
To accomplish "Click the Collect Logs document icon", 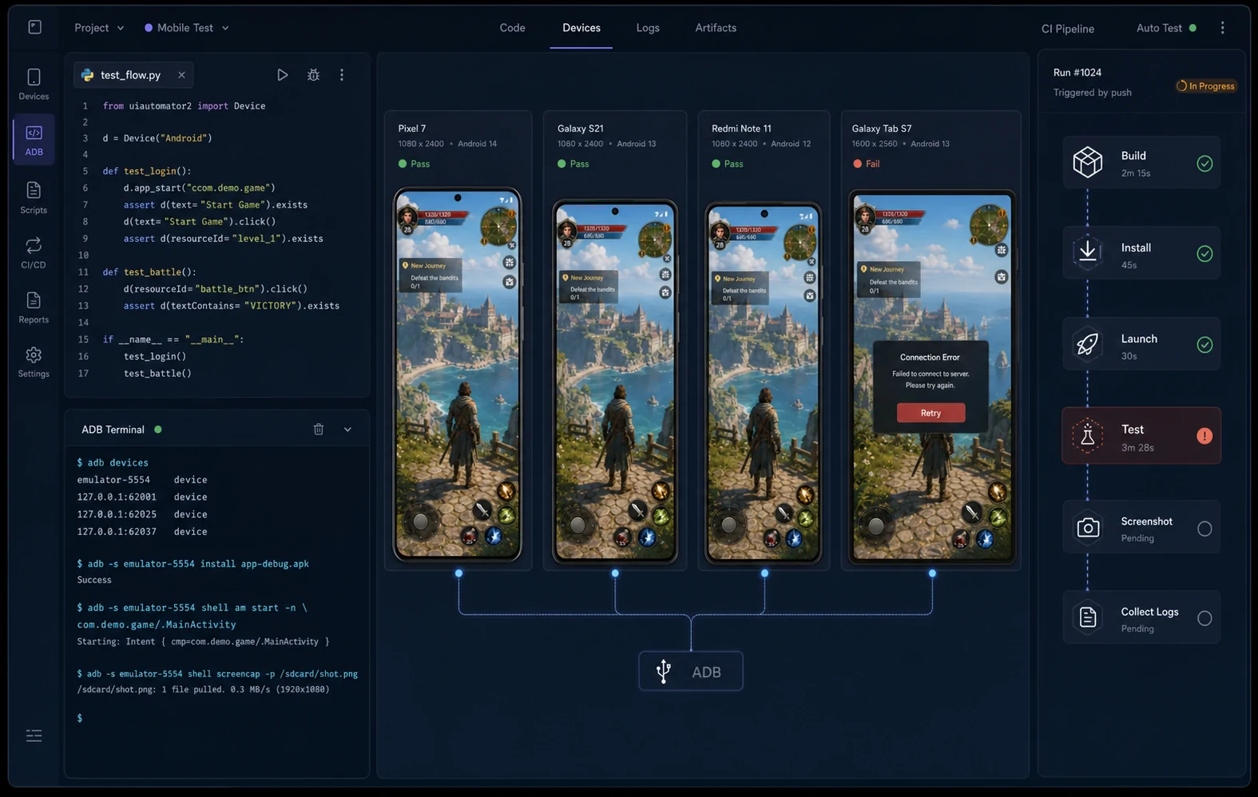I will [1087, 617].
